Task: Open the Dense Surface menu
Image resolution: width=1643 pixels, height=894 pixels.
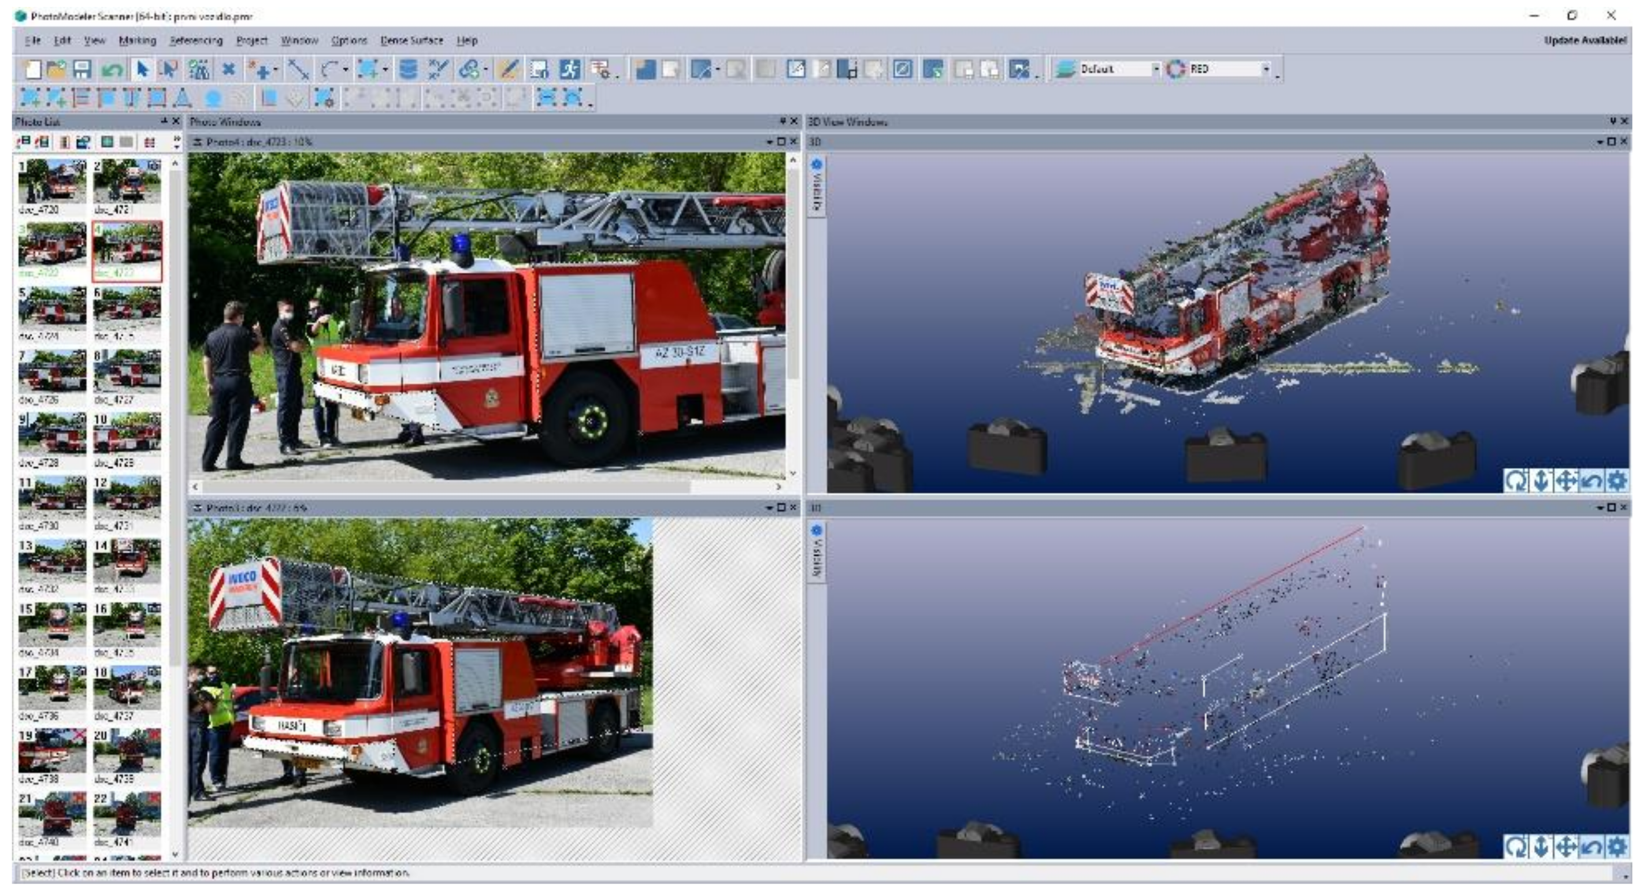Action: click(x=411, y=40)
